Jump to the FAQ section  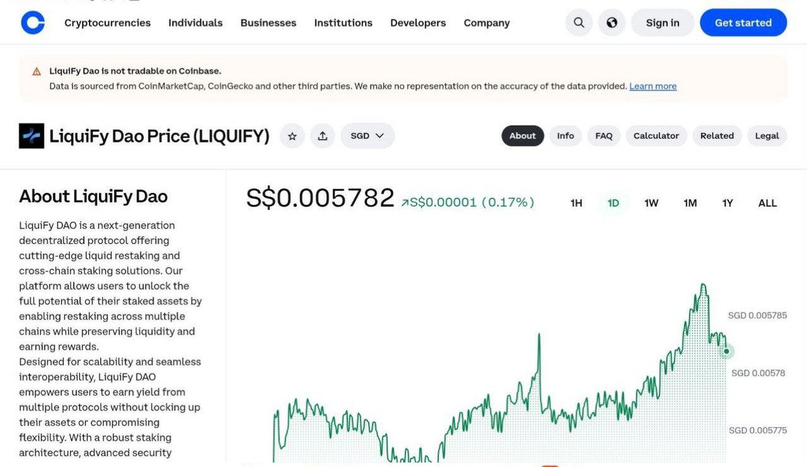[x=604, y=136]
